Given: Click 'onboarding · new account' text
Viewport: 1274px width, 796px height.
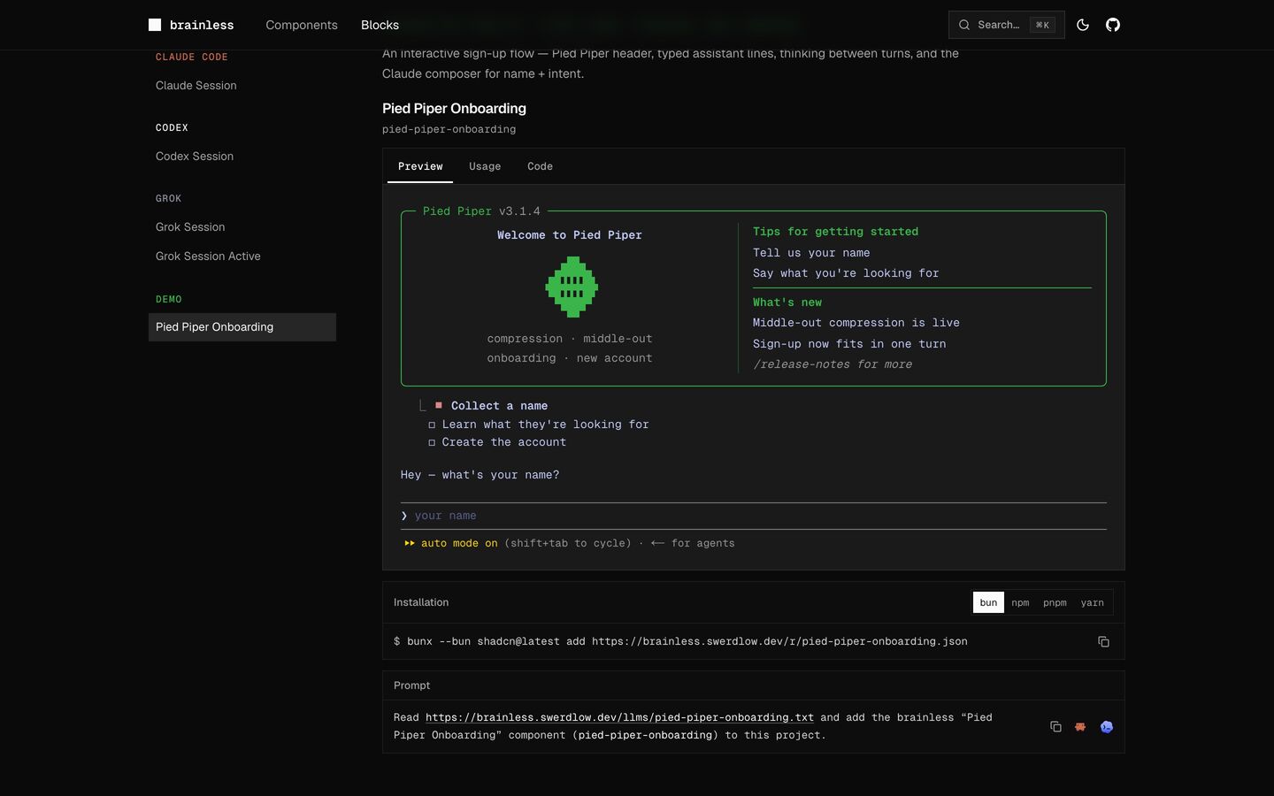Looking at the screenshot, I should pos(570,358).
